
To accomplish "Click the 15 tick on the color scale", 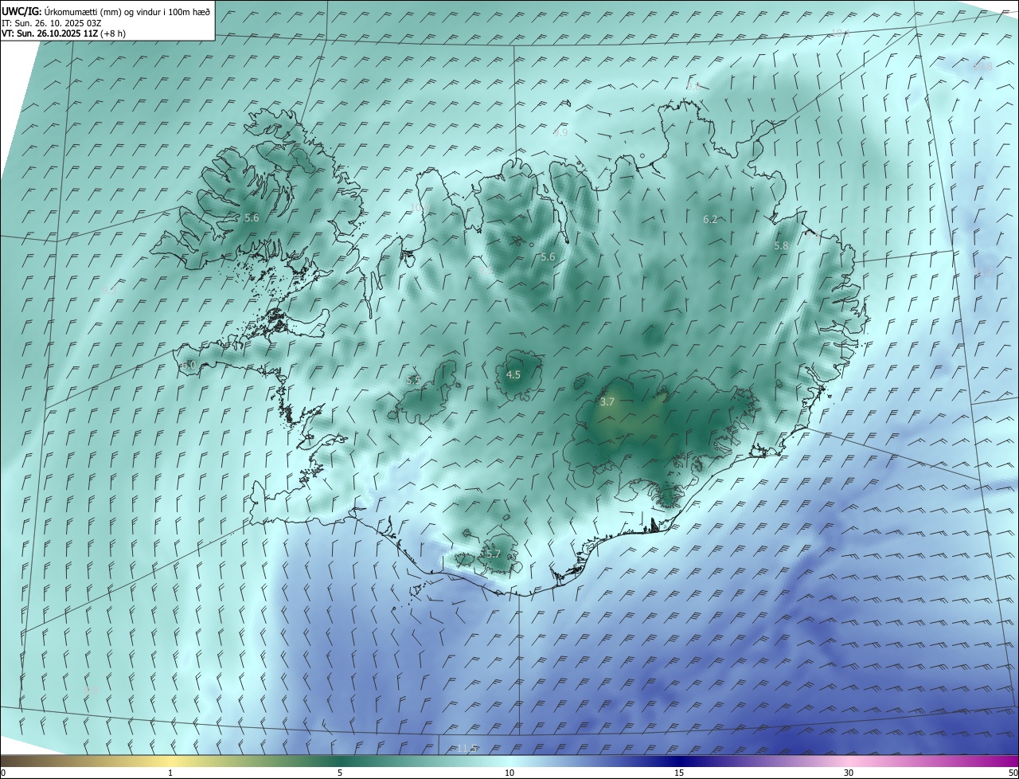I will tap(679, 773).
